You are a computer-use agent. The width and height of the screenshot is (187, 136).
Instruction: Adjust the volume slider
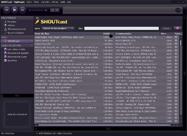coord(37,10)
